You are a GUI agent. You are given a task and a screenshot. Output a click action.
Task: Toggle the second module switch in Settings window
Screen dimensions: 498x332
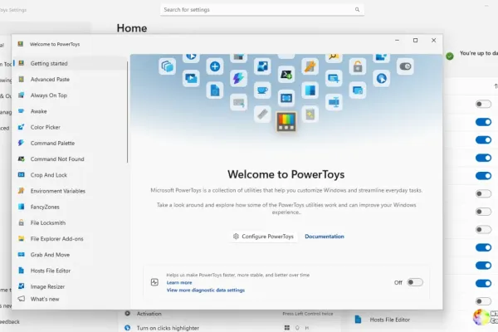click(x=483, y=122)
